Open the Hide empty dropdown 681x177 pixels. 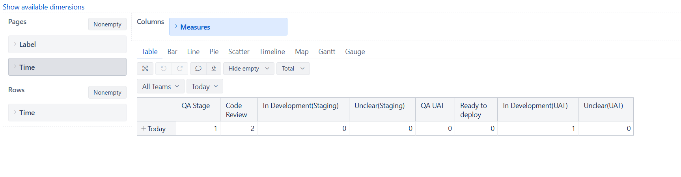click(249, 69)
